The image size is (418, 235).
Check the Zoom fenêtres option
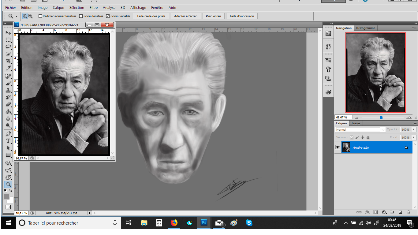tap(81, 16)
